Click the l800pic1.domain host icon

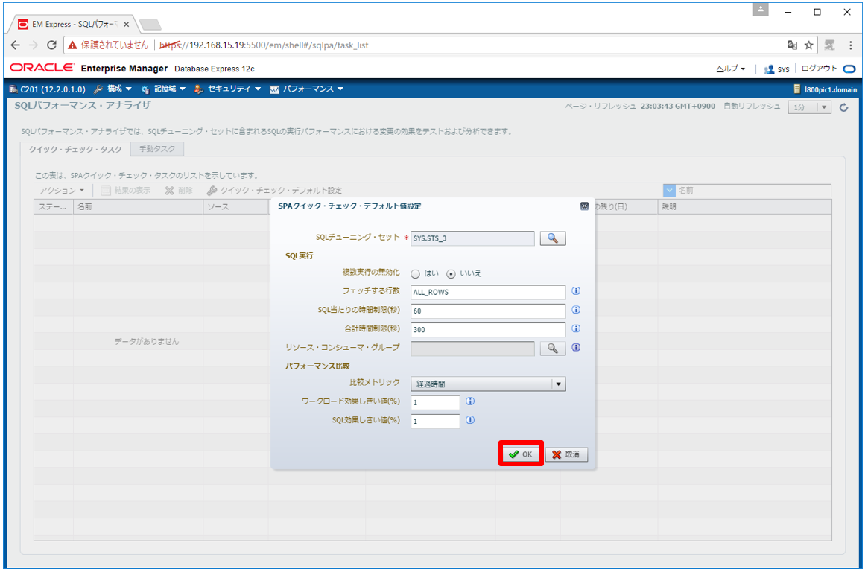point(796,89)
